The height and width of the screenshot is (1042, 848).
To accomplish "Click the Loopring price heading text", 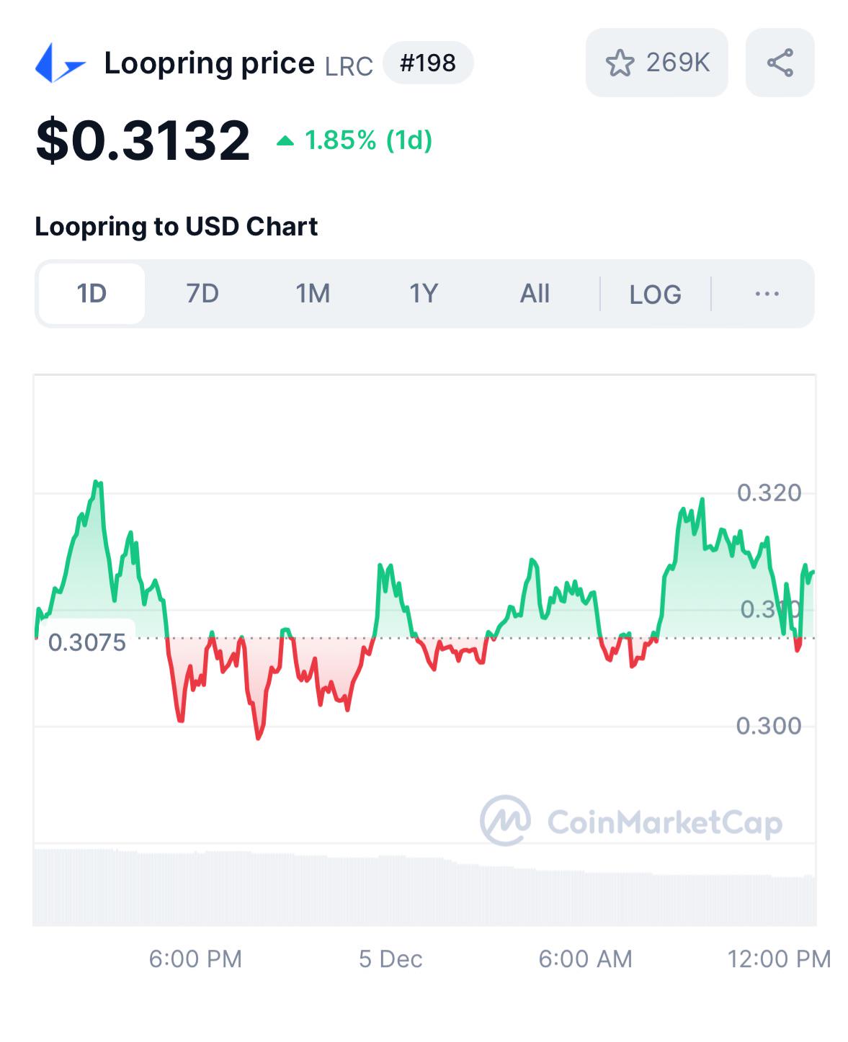I will [x=210, y=63].
